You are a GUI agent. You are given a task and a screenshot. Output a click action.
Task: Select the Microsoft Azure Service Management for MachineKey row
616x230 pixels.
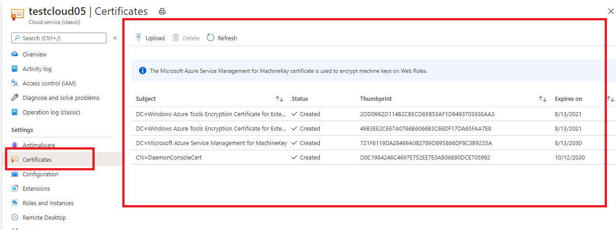(x=211, y=143)
